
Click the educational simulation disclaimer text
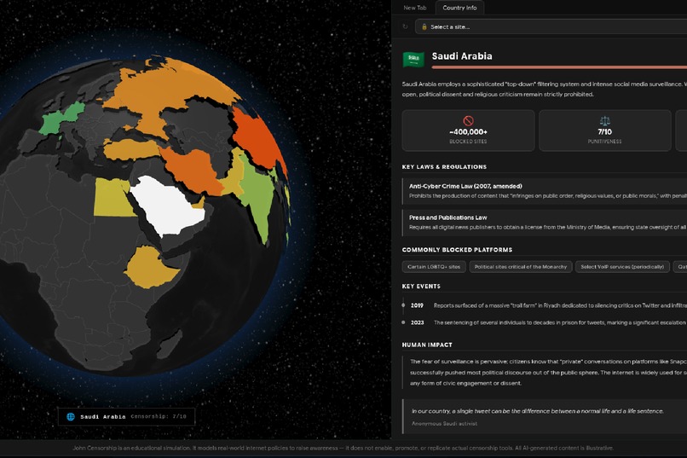click(343, 448)
